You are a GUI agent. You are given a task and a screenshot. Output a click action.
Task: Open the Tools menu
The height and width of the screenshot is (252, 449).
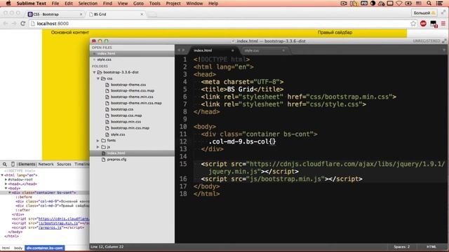[154, 3]
